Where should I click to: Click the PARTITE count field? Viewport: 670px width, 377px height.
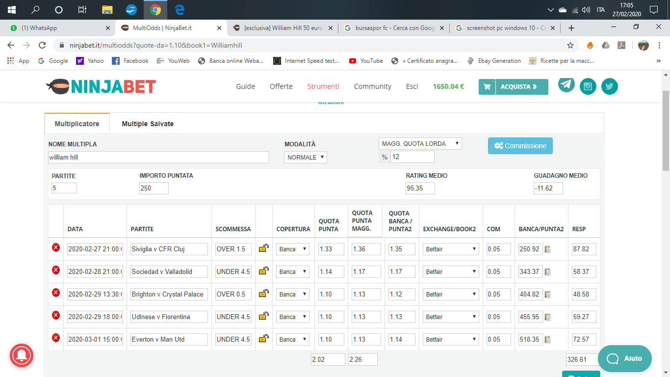click(64, 188)
